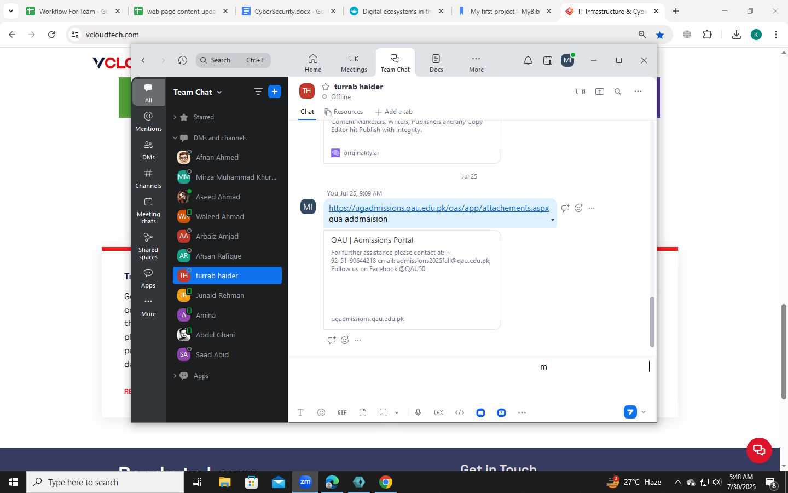Open File Explorer from taskbar
Image resolution: width=788 pixels, height=493 pixels.
click(x=225, y=482)
